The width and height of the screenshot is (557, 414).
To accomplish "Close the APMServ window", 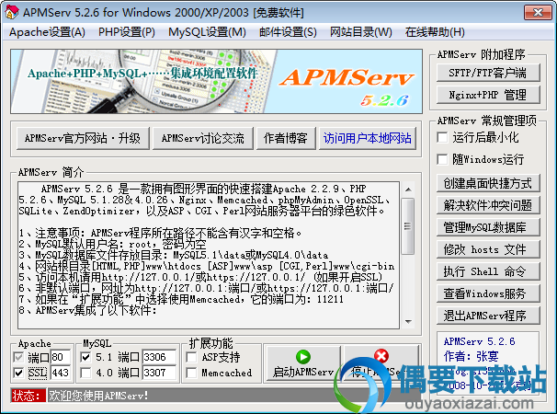I will pyautogui.click(x=538, y=13).
